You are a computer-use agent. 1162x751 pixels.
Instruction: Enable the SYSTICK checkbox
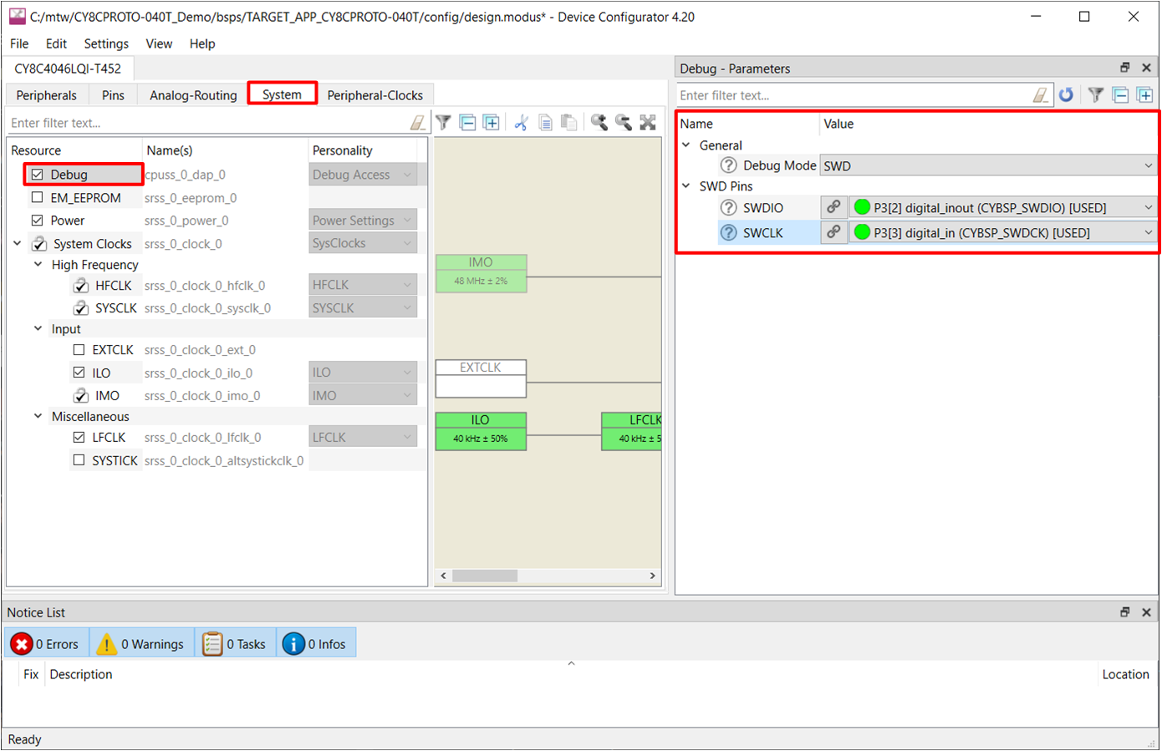point(79,460)
